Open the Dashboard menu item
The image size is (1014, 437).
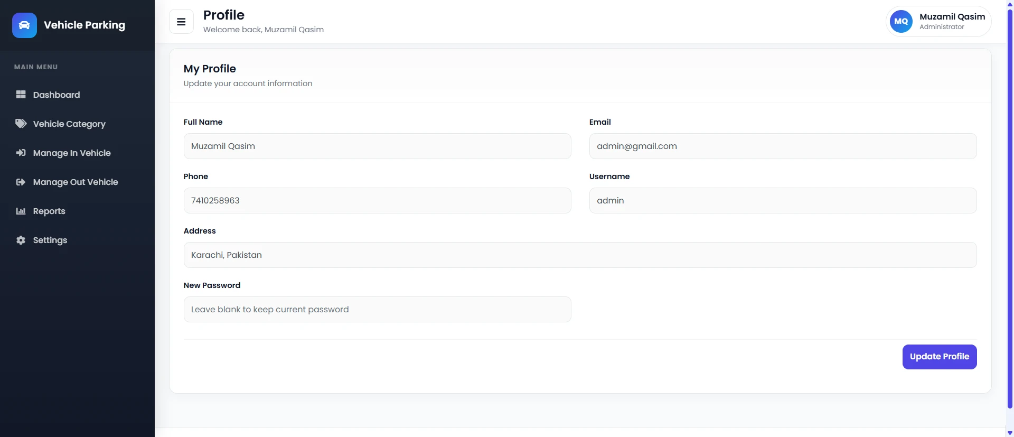click(77, 95)
